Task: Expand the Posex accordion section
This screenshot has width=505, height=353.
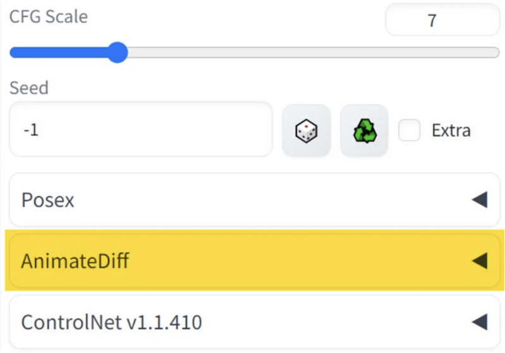Action: coord(252,200)
